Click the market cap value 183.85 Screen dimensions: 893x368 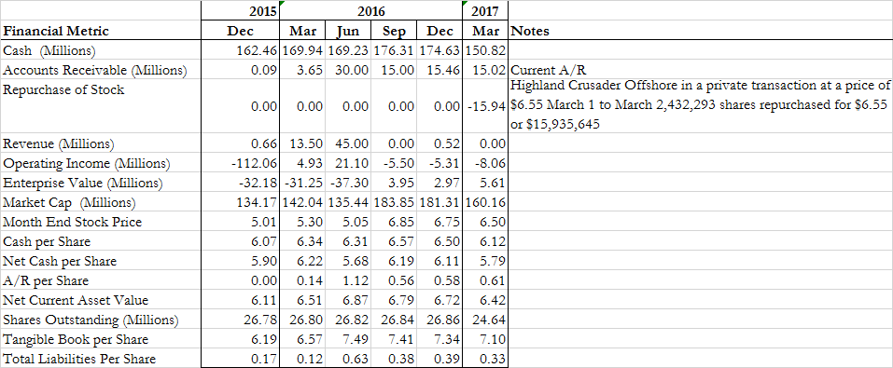point(394,202)
